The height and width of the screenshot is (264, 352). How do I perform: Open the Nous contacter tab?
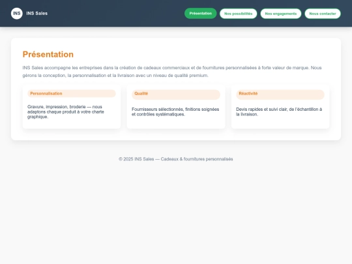(x=323, y=14)
